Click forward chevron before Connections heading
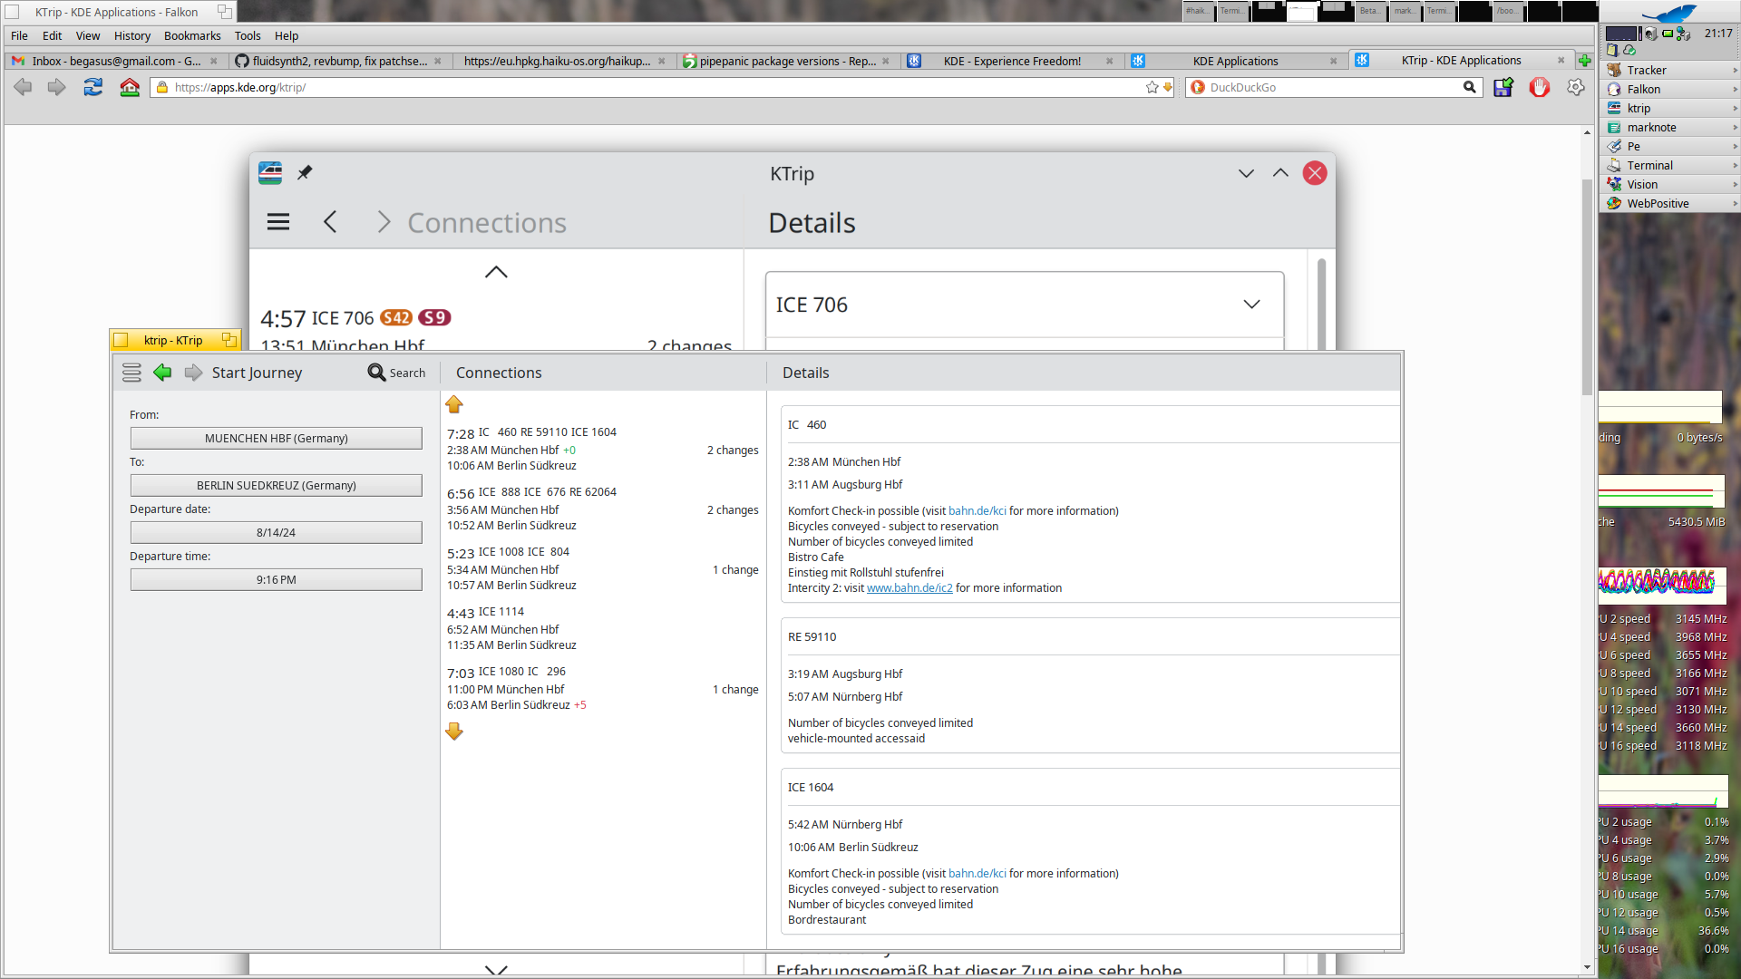 point(384,222)
